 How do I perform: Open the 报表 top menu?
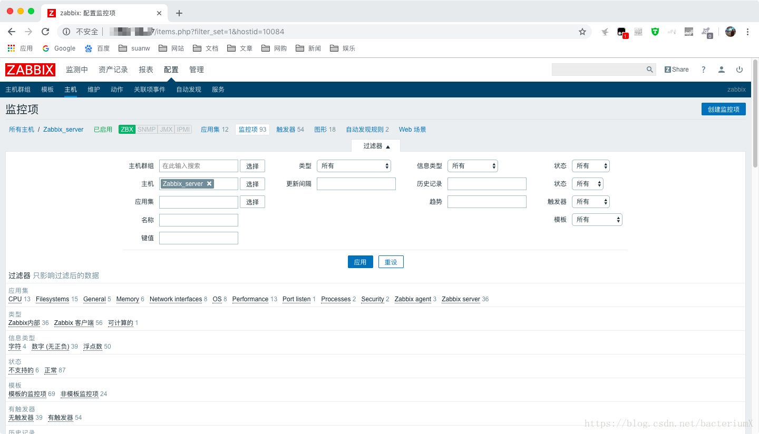pyautogui.click(x=146, y=70)
